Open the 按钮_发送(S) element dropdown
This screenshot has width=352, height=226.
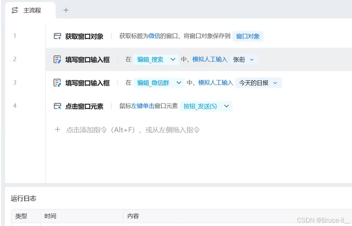(206, 106)
